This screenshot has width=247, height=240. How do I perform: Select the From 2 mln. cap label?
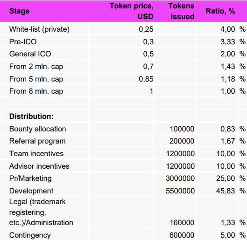point(36,67)
